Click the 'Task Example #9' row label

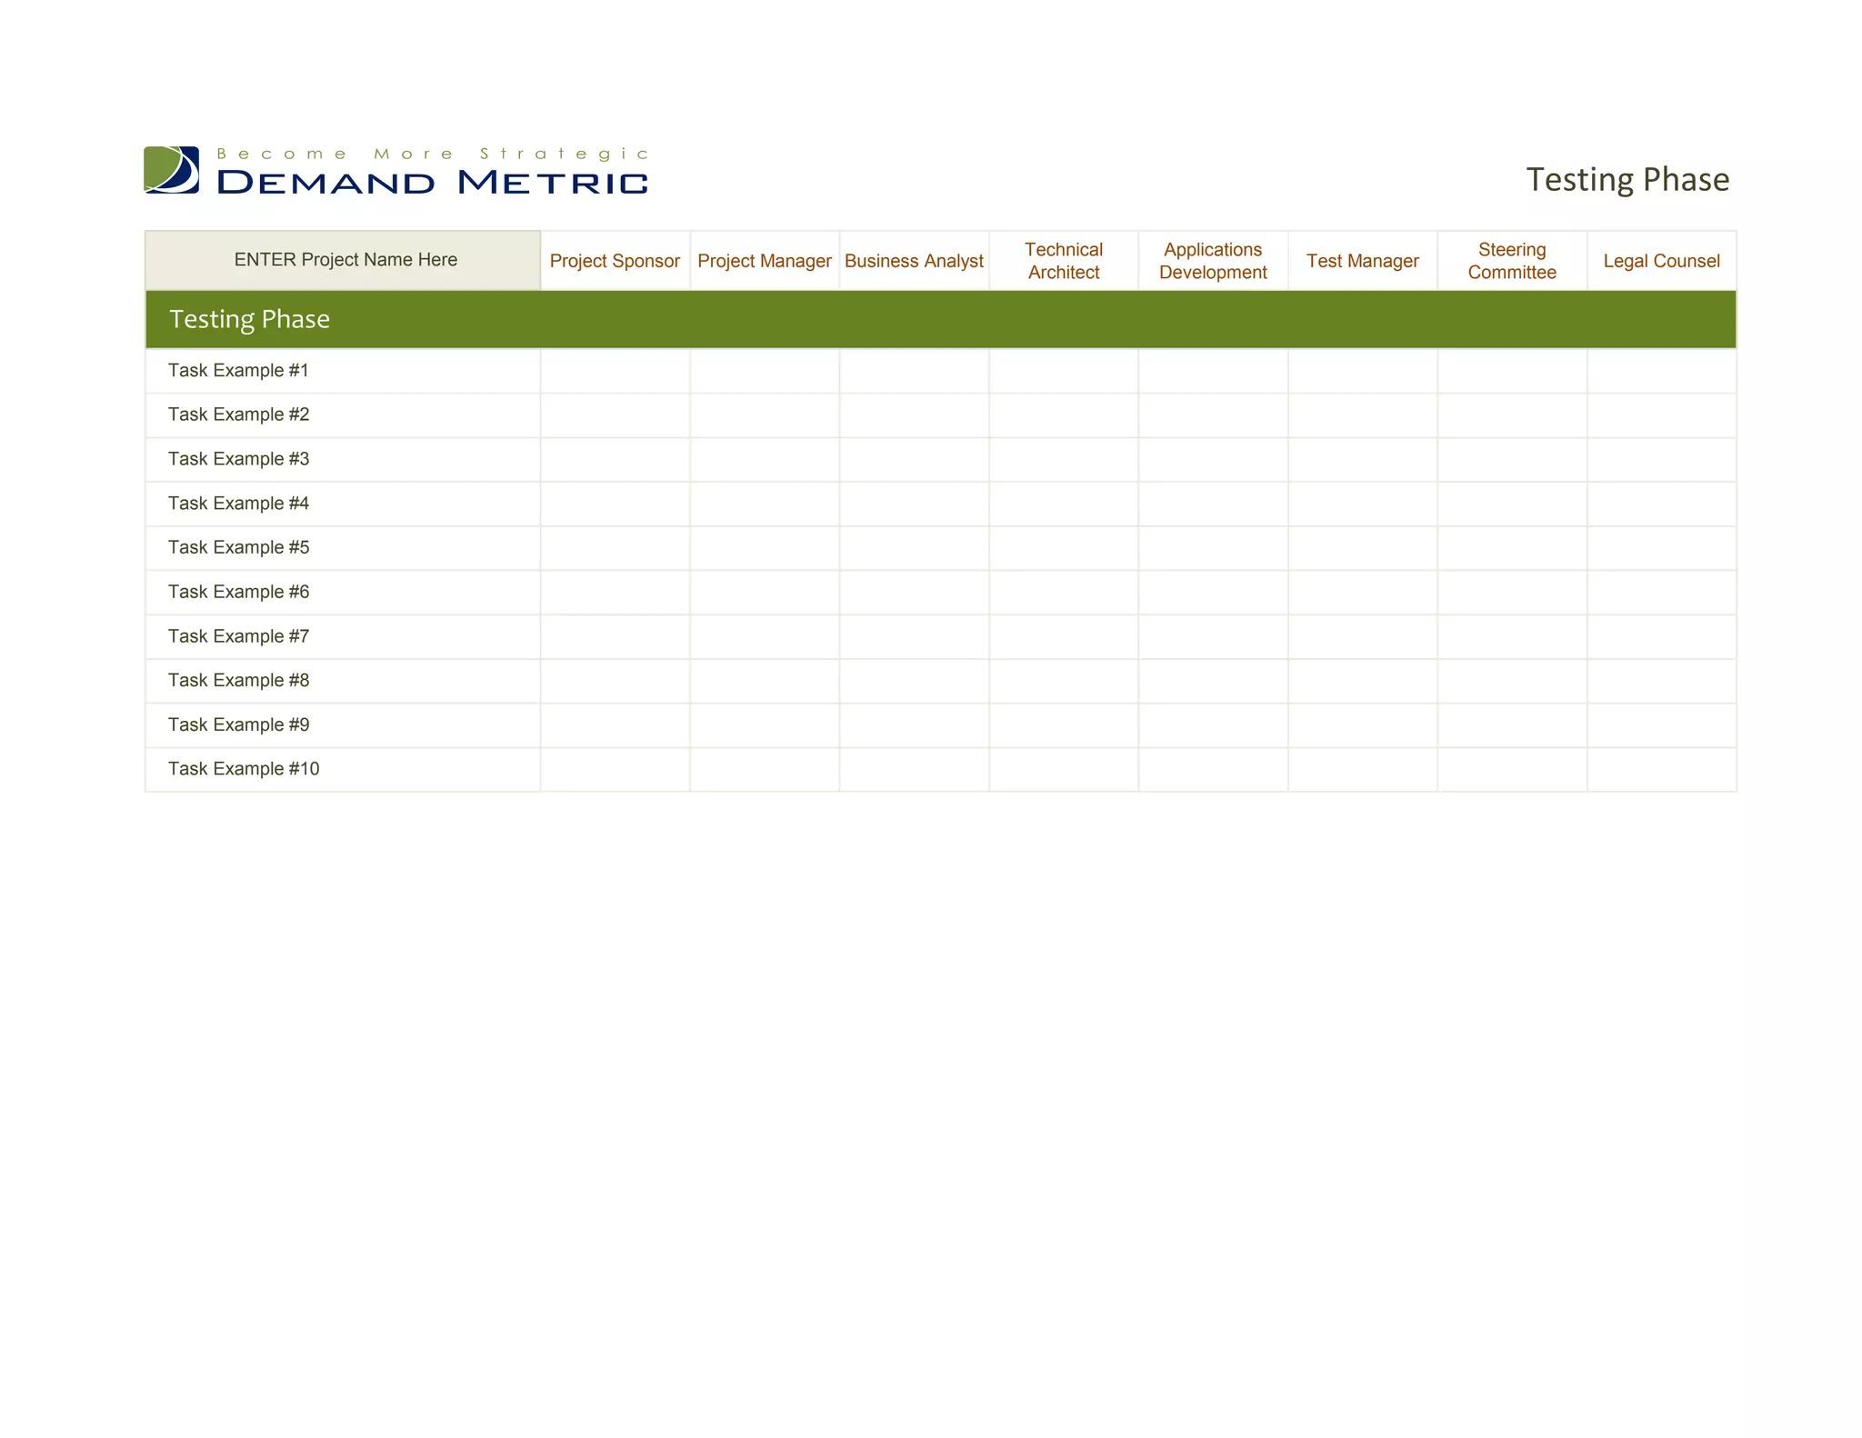(x=238, y=724)
